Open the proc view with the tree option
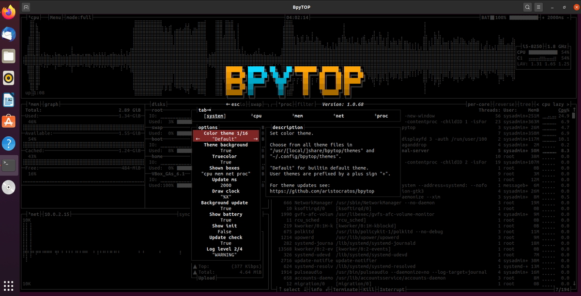This screenshot has height=296, width=581. (x=524, y=104)
